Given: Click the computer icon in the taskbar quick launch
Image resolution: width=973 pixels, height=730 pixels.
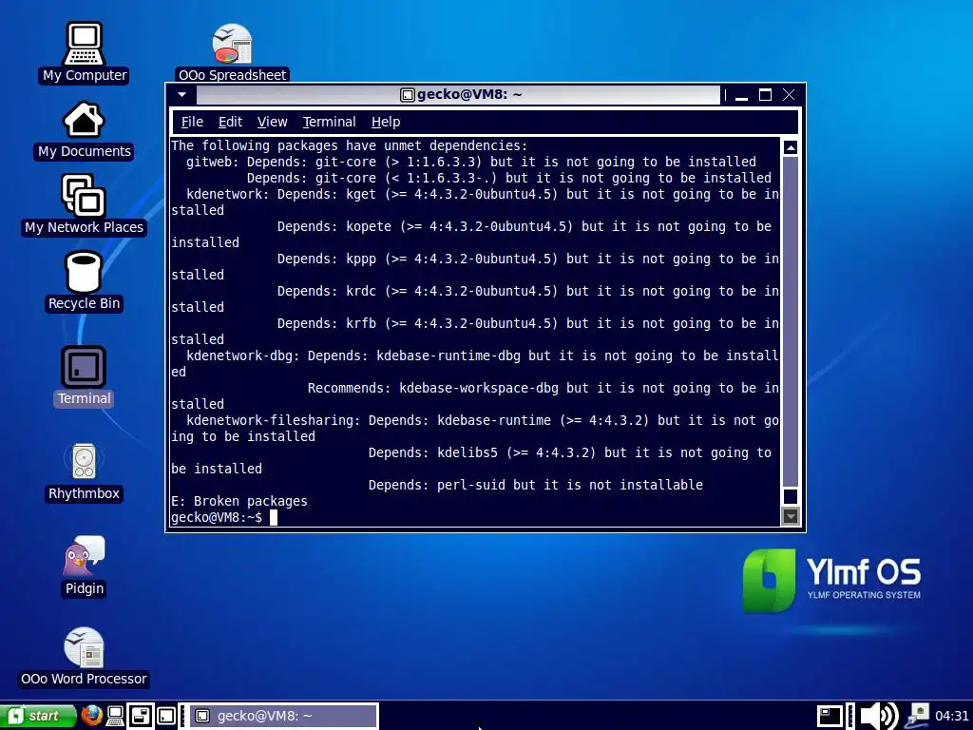Looking at the screenshot, I should click(115, 716).
